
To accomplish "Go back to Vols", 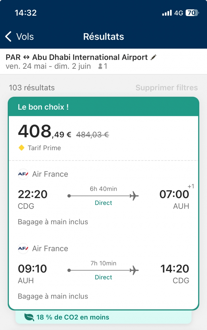I will click(x=19, y=36).
